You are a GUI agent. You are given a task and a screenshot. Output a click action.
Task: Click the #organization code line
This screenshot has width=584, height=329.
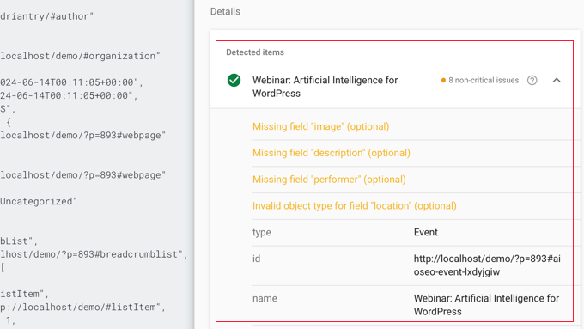(x=80, y=56)
